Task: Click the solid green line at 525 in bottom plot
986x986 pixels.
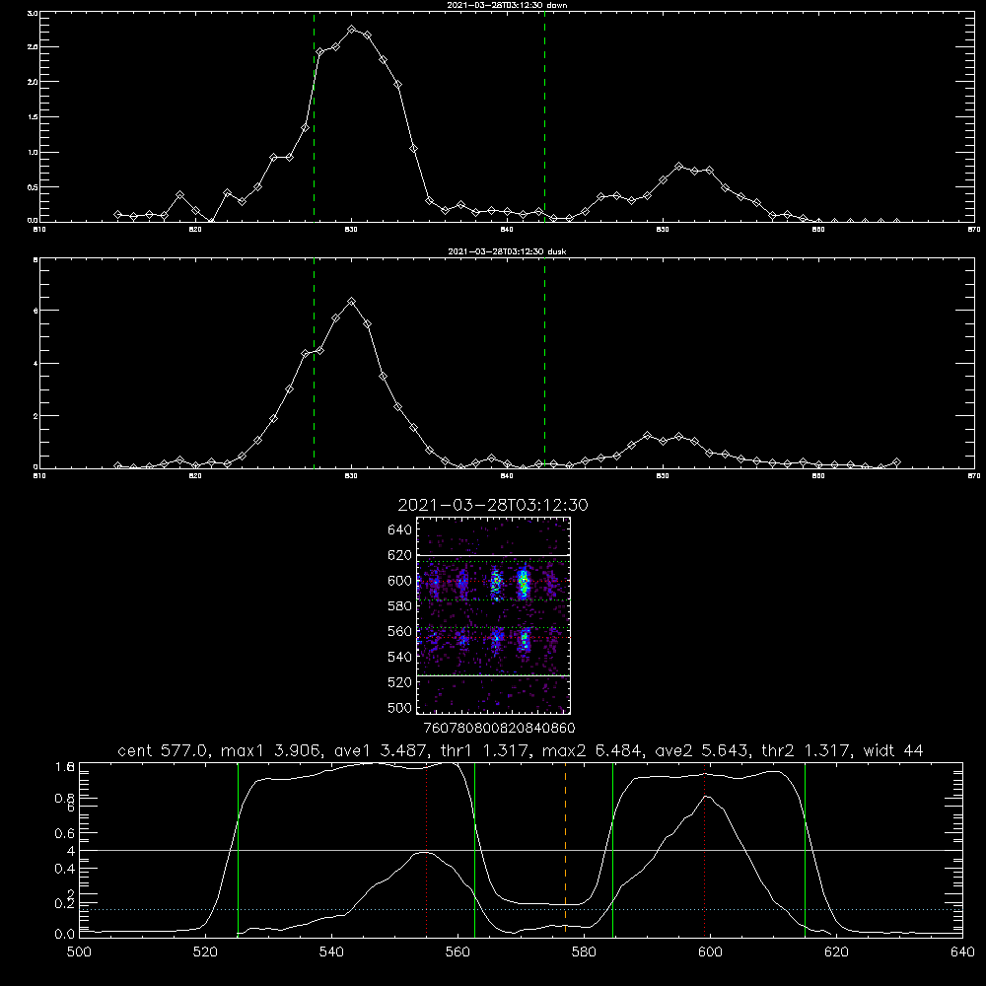Action: tap(238, 849)
